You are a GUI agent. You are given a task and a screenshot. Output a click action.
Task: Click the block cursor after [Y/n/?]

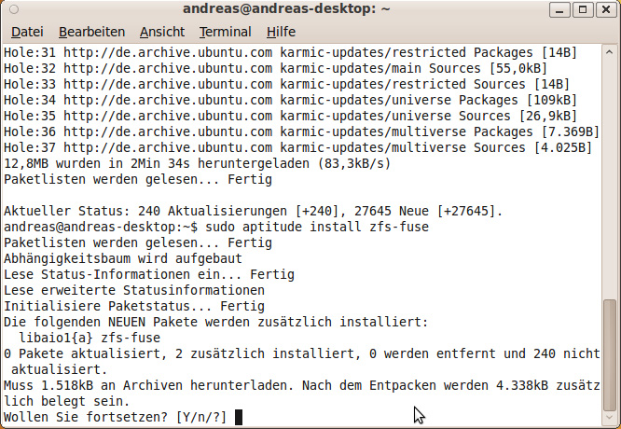tap(239, 417)
